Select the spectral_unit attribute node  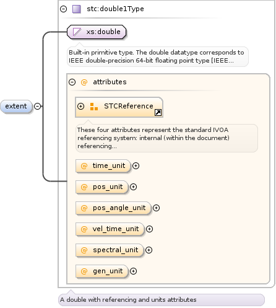click(110, 250)
